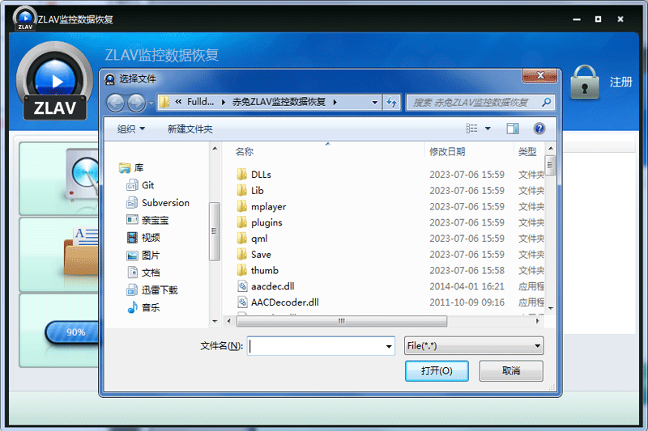Click the Fulld... breadcrumb segment
This screenshot has height=431, width=648.
(x=200, y=102)
